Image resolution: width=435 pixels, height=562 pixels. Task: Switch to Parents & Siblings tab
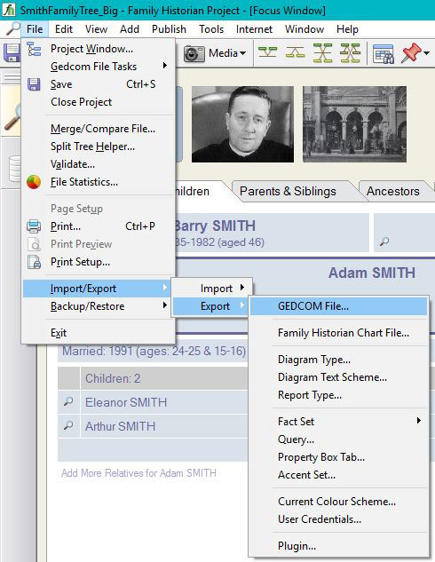[x=289, y=191]
